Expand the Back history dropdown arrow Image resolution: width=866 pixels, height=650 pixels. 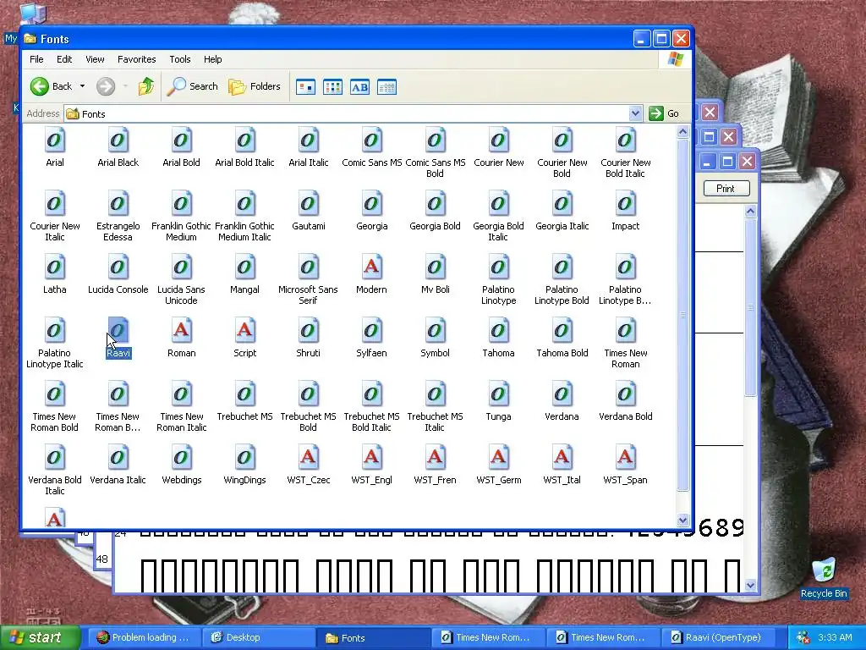pos(82,86)
